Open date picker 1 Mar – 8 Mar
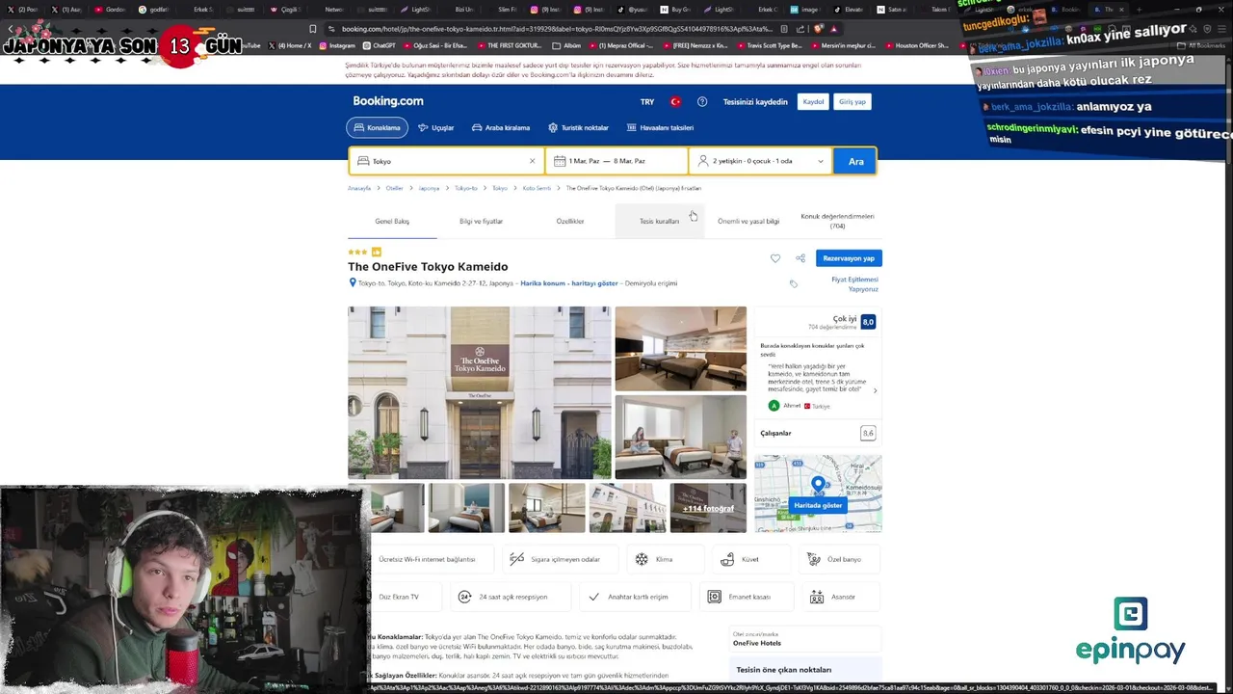The image size is (1233, 694). pos(616,161)
